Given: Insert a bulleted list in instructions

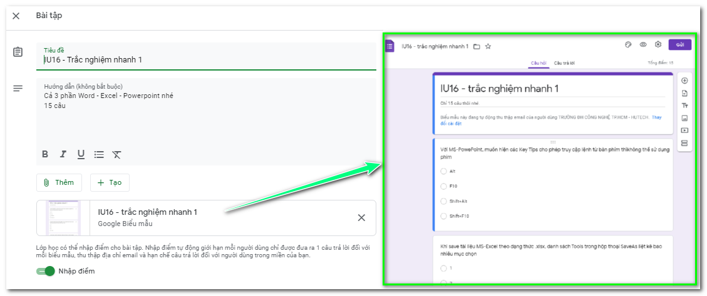Looking at the screenshot, I should point(99,155).
